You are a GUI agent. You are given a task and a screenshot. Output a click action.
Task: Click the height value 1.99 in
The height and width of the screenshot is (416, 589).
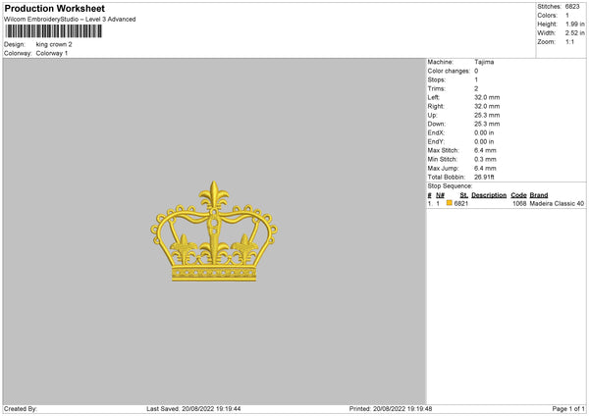pos(575,24)
